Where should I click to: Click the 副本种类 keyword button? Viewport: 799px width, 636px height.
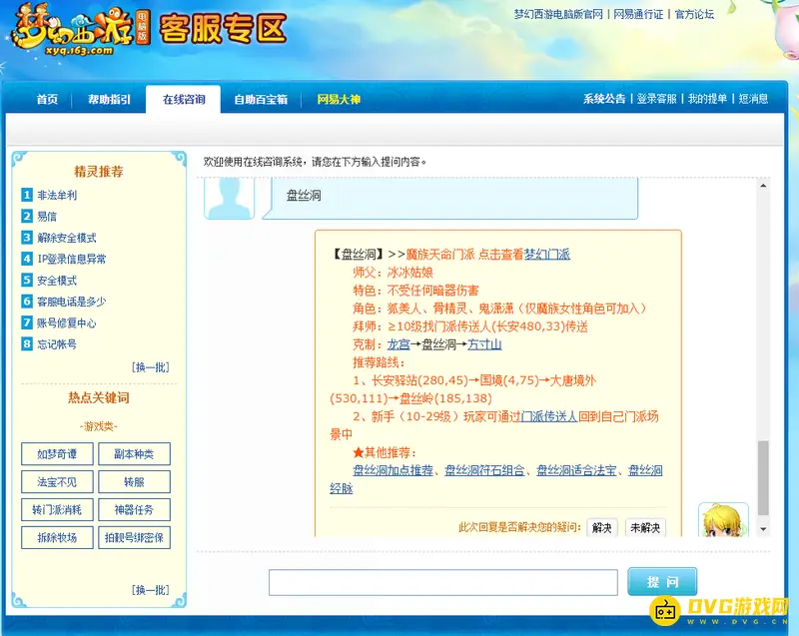click(x=134, y=453)
